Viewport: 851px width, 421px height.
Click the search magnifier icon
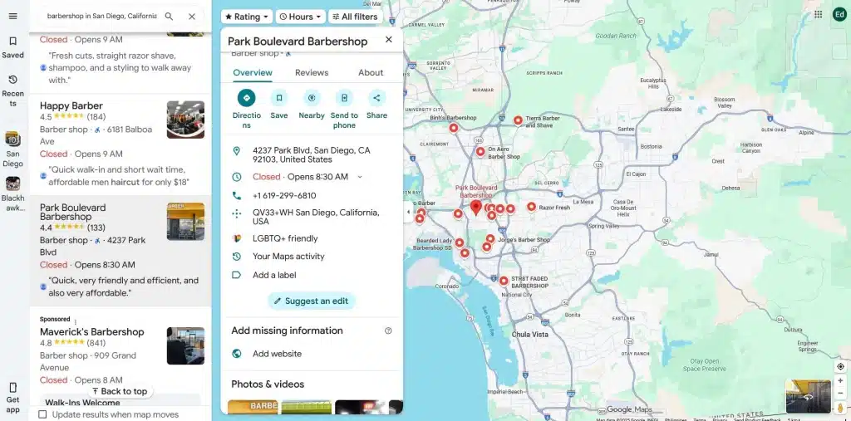[x=170, y=17]
